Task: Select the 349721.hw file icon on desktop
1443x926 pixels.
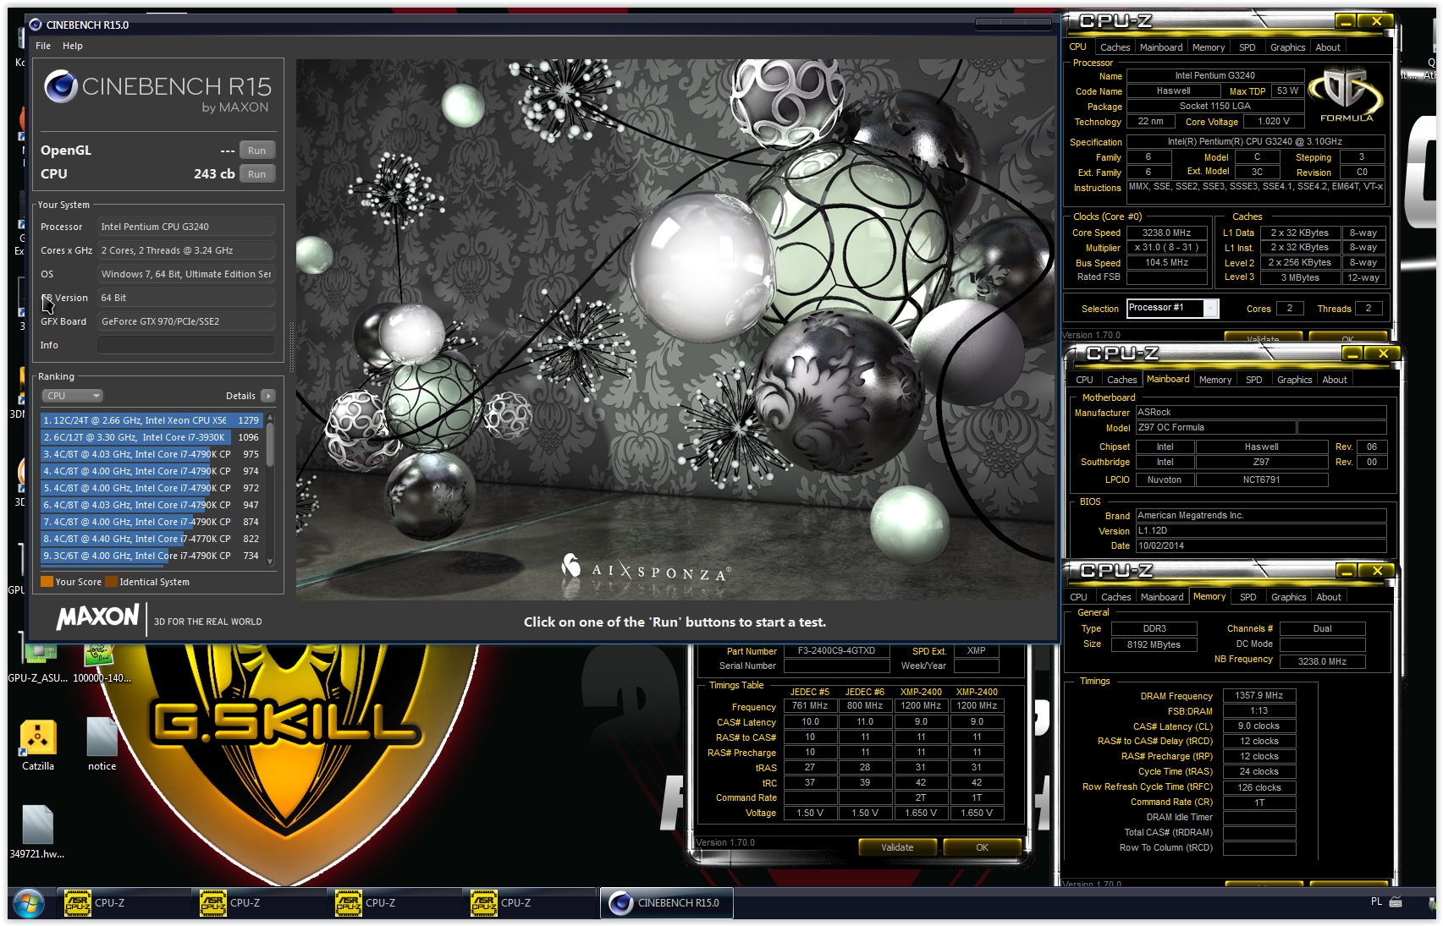Action: pyautogui.click(x=37, y=832)
